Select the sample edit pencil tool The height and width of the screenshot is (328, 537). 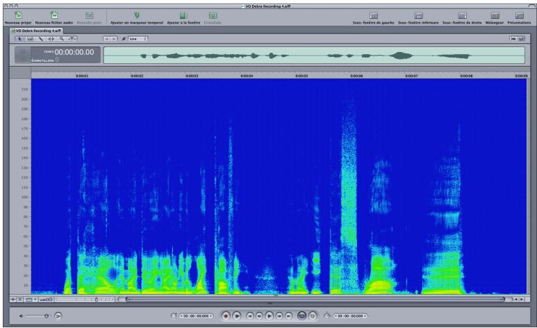click(x=40, y=39)
